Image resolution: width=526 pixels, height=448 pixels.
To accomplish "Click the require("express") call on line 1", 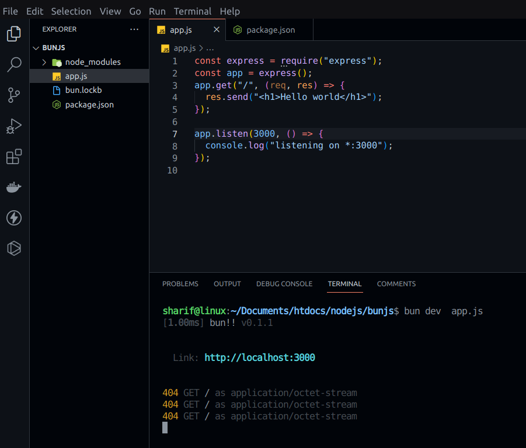I will [x=328, y=61].
